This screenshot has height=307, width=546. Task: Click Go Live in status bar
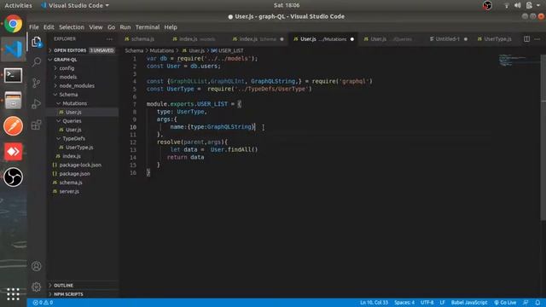point(505,303)
